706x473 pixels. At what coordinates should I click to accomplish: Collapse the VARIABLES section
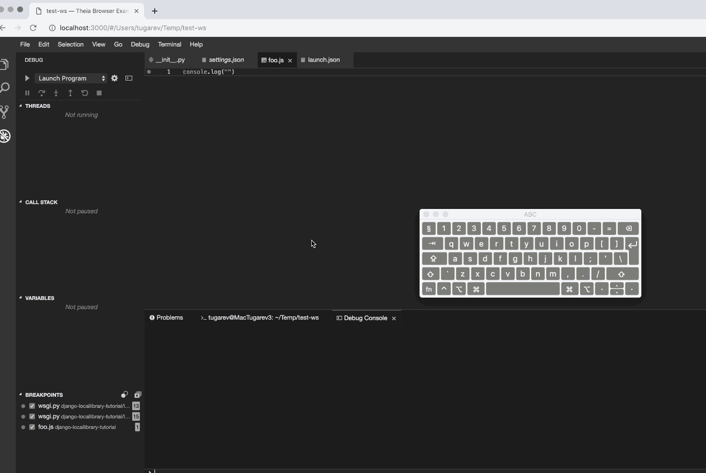[x=20, y=298]
